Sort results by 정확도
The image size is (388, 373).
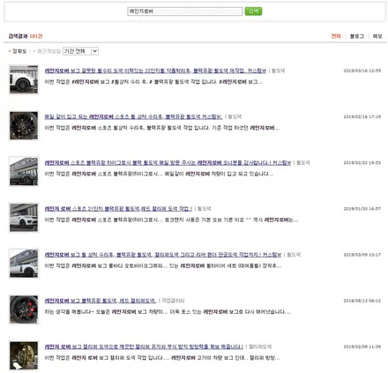point(19,51)
